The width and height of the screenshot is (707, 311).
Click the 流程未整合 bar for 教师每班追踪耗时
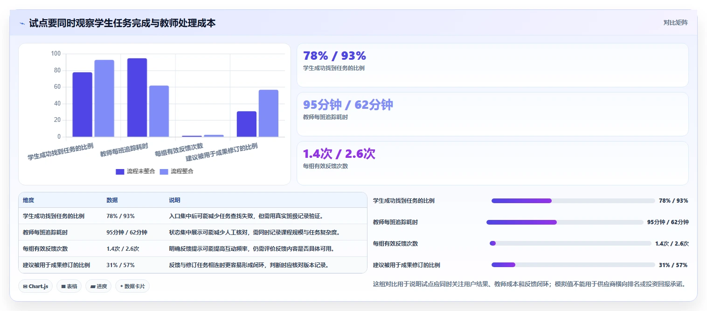pyautogui.click(x=137, y=98)
